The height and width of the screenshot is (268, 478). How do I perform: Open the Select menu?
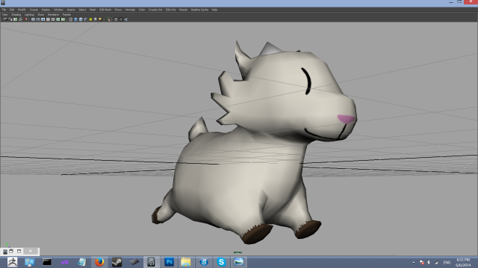(82, 10)
